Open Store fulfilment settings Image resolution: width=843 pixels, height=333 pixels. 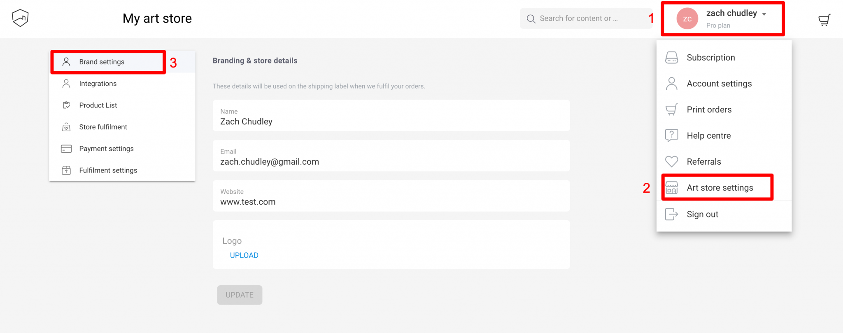pyautogui.click(x=103, y=127)
